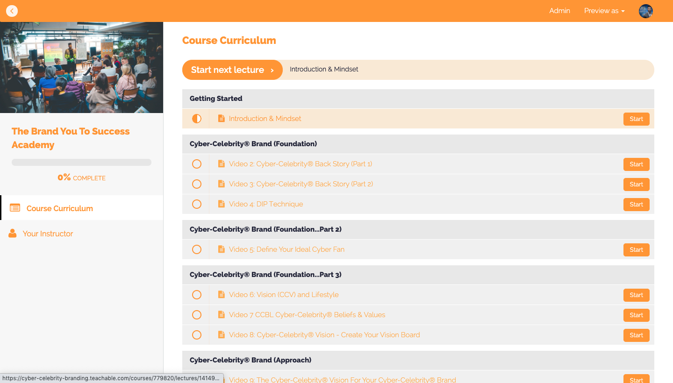673x383 pixels.
Task: Open Video 5: Define Your Ideal Cyber Fan link
Action: (x=286, y=249)
